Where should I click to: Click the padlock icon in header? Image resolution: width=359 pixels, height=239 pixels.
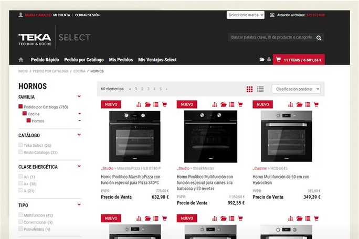269,60
